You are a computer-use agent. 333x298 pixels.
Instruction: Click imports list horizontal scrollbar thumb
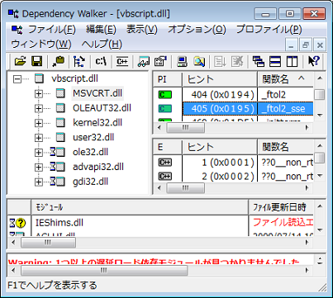click(186, 128)
